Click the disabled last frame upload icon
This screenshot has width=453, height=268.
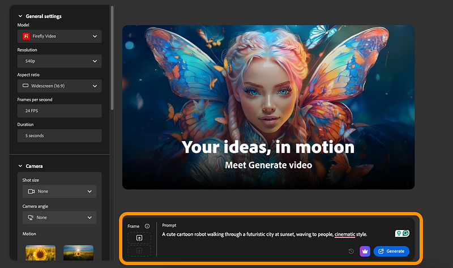tap(139, 251)
